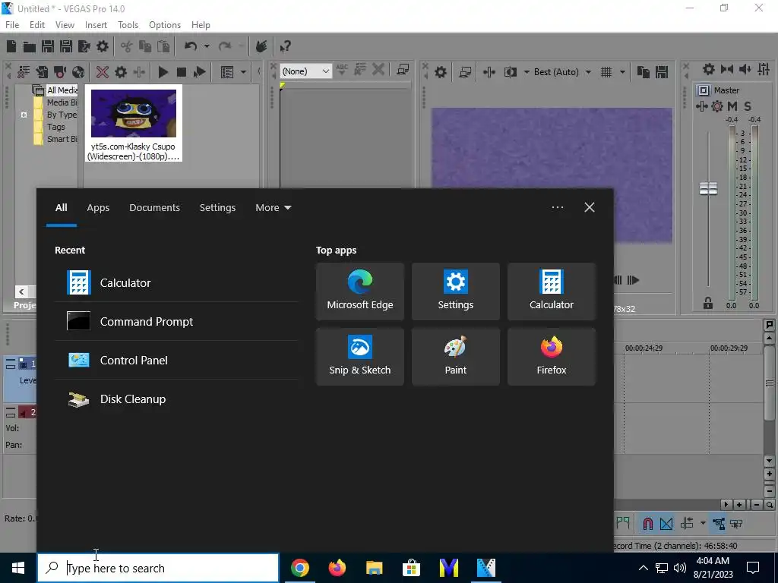
Task: Toggle the Enable Snapping magnet icon
Action: tap(647, 524)
